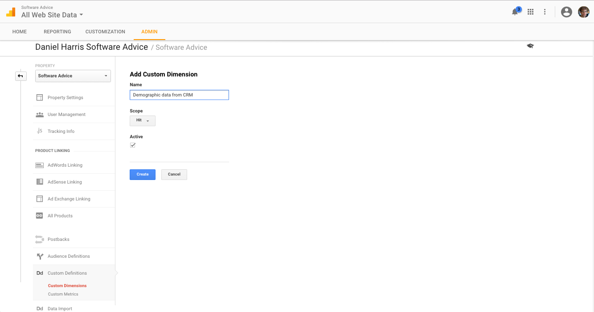The width and height of the screenshot is (594, 312).
Task: Click the Cancel button
Action: point(174,174)
